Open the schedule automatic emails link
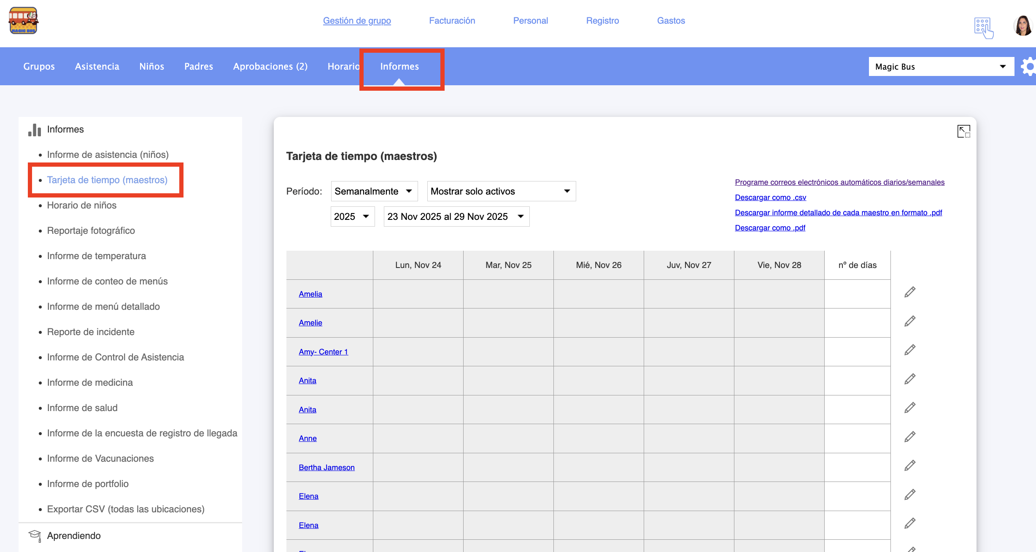The image size is (1036, 552). (x=839, y=182)
